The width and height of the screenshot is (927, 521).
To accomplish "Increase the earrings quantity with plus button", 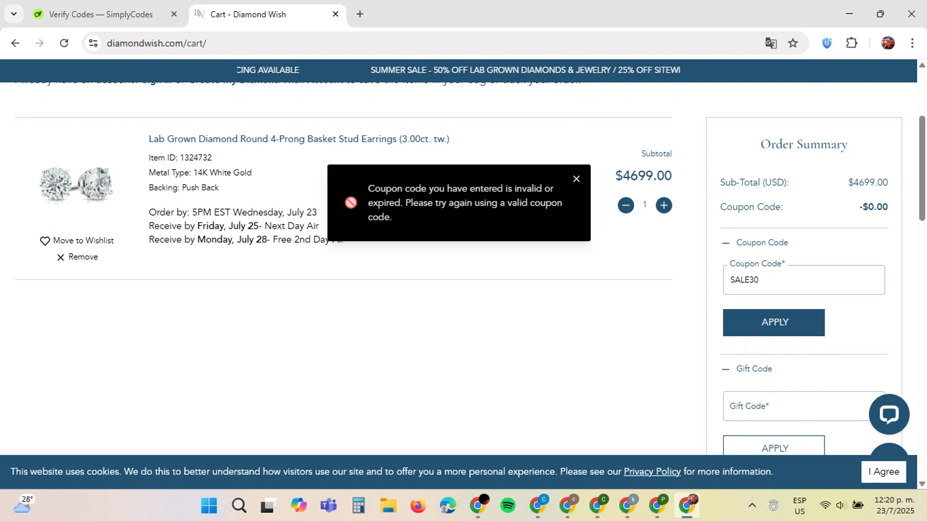I will 664,205.
